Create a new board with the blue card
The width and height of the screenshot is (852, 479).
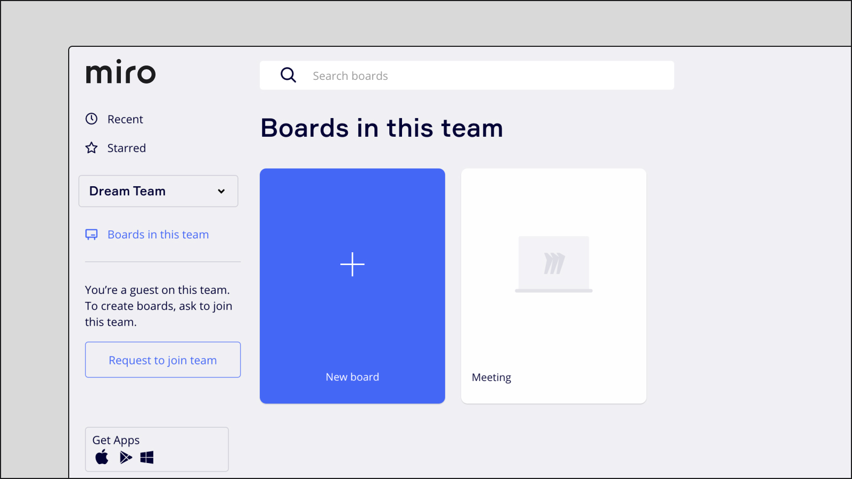[x=352, y=286]
